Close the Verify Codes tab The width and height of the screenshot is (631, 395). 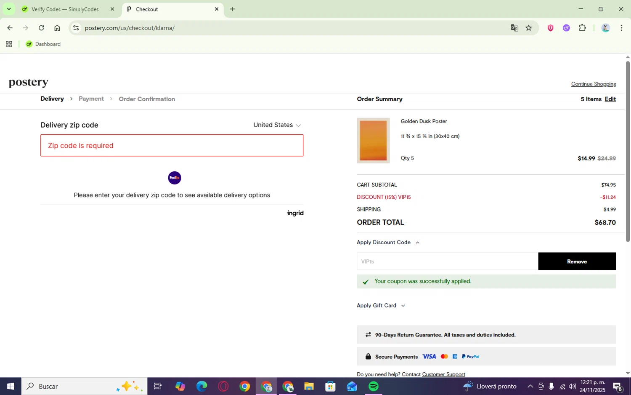point(112,9)
